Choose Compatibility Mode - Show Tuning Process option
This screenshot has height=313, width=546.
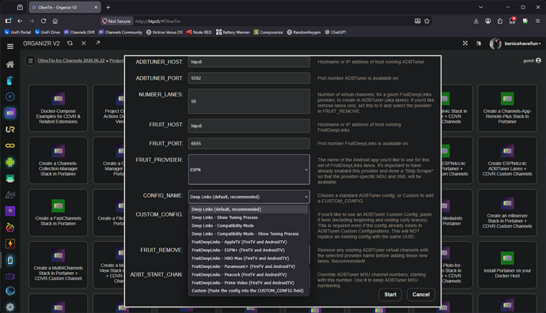pos(248,234)
